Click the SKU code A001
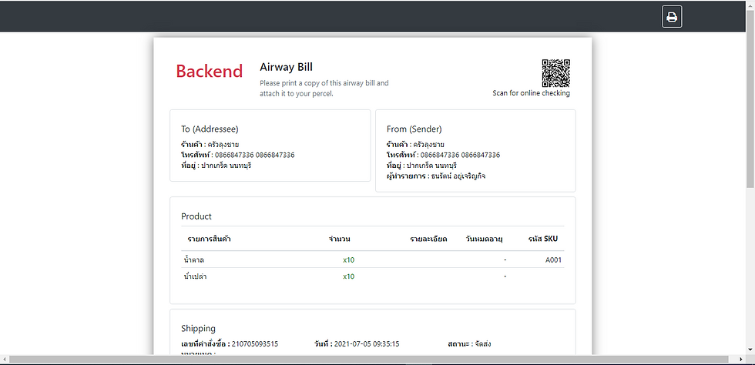Image resolution: width=755 pixels, height=365 pixels. (553, 260)
